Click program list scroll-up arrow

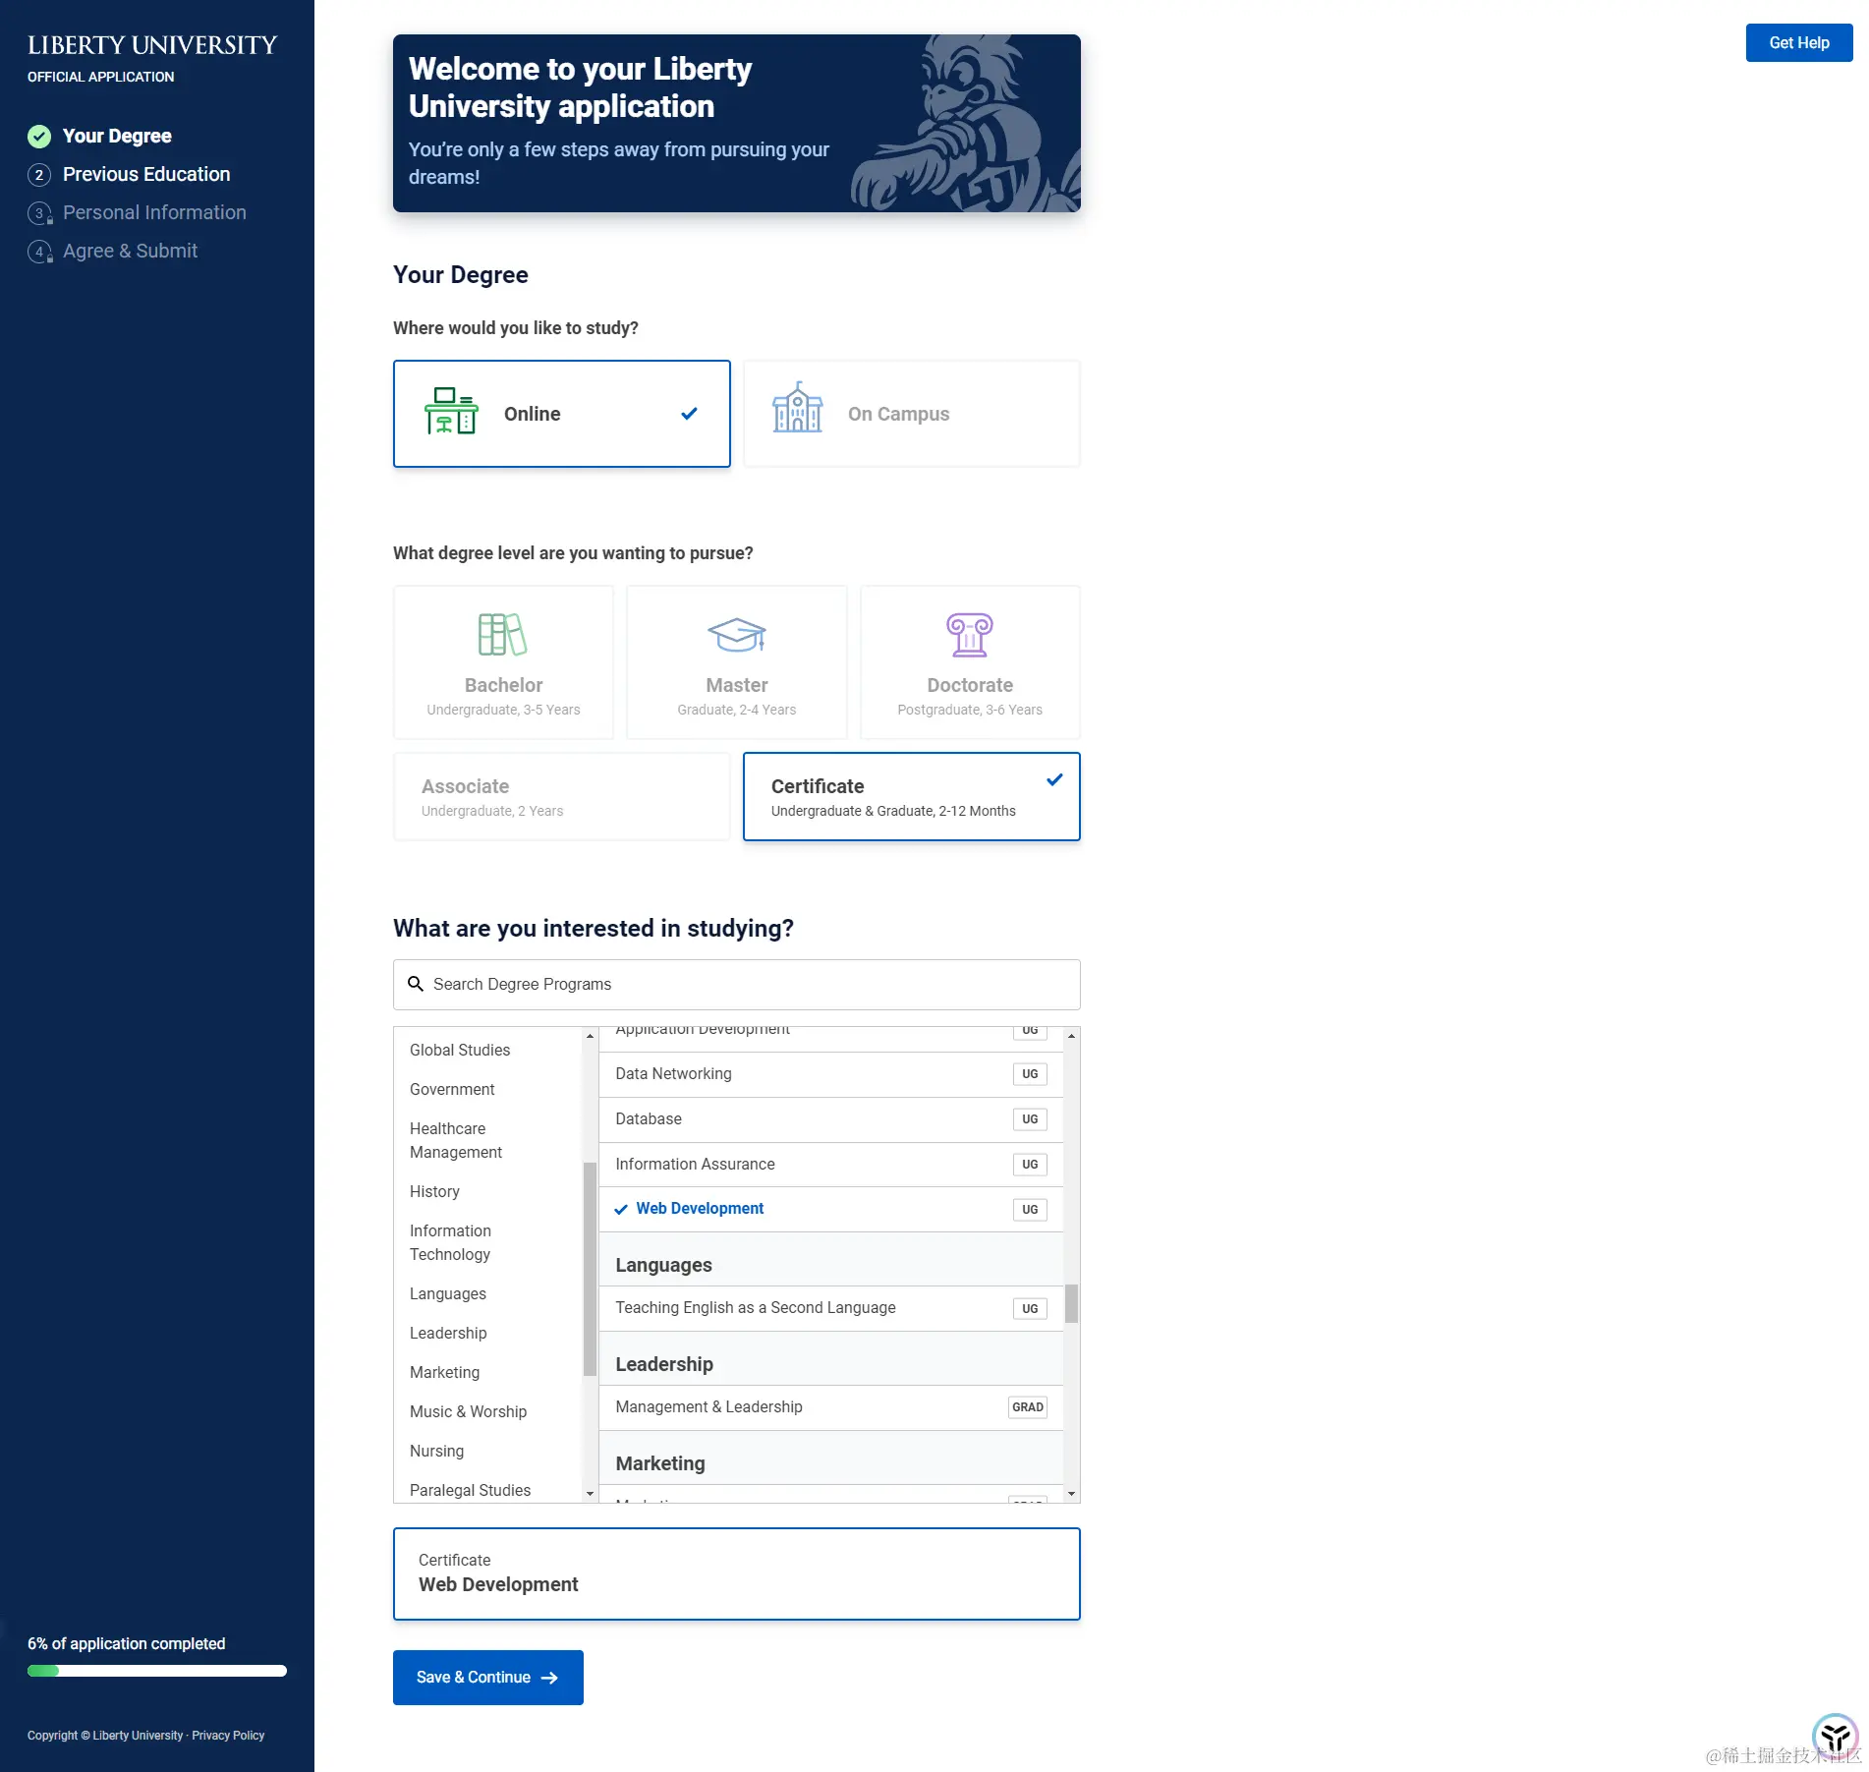click(x=1071, y=1036)
